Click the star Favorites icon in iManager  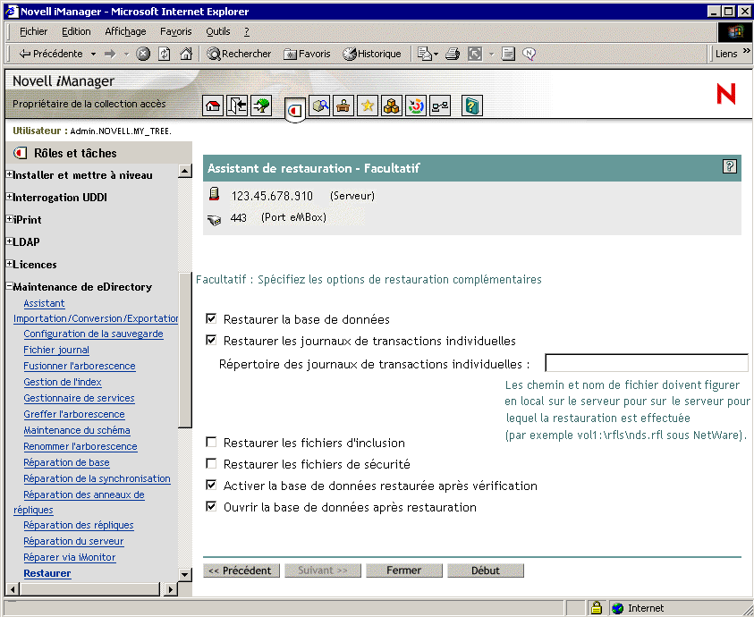pos(368,106)
